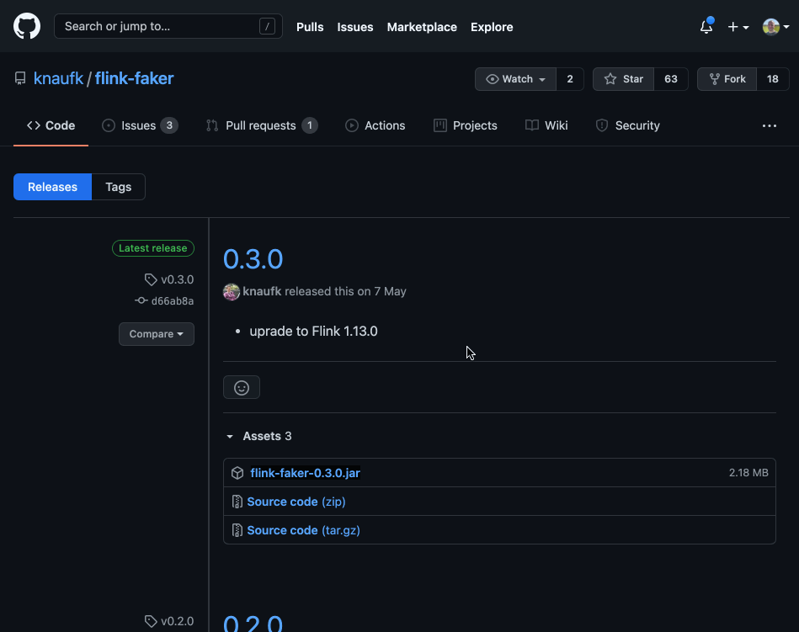Open the Watch dropdown button
This screenshot has width=799, height=632.
tap(515, 79)
